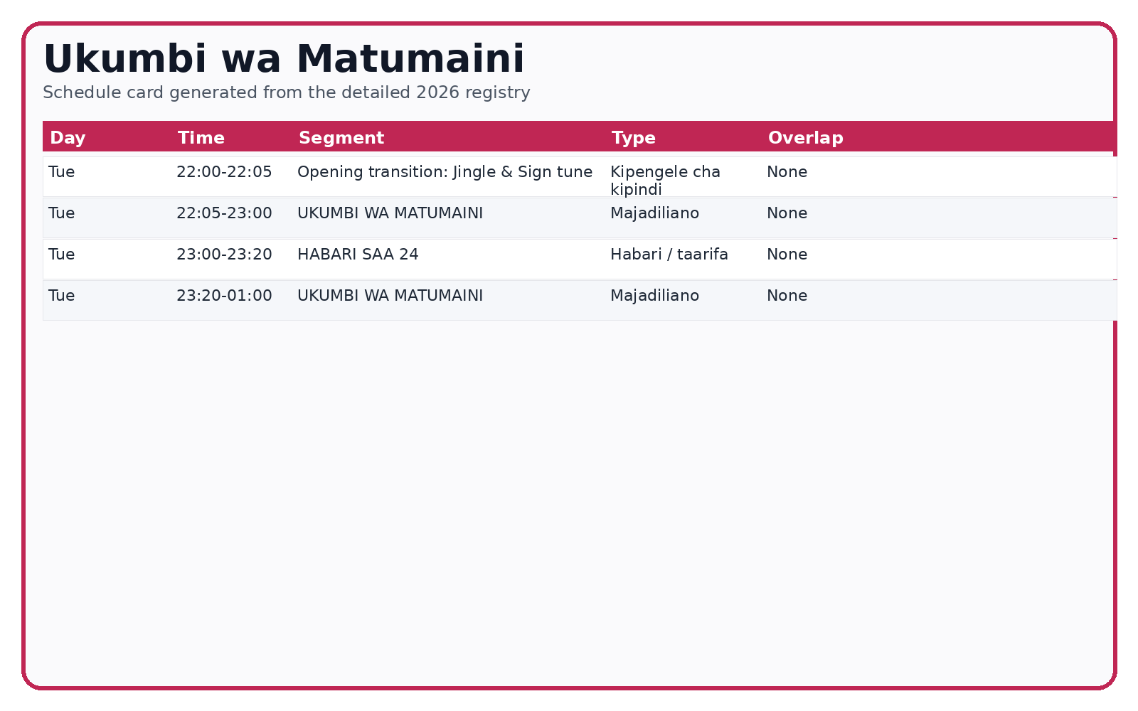The image size is (1138, 711).
Task: Click the Overlap column header
Action: tap(805, 138)
